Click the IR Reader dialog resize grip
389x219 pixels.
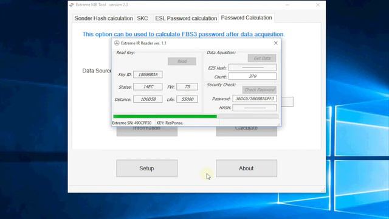click(x=279, y=124)
